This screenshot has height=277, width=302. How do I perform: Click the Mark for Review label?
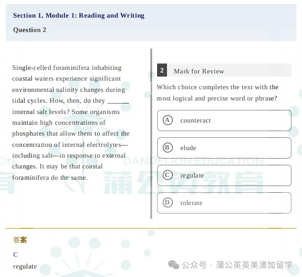199,71
